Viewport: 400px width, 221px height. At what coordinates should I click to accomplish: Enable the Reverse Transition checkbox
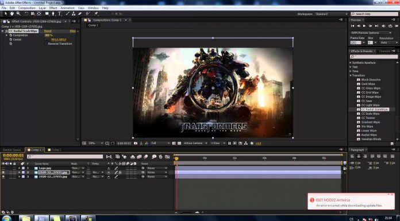click(46, 44)
